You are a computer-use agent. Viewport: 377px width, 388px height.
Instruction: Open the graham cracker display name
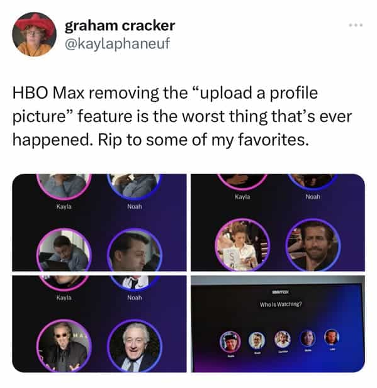point(120,26)
